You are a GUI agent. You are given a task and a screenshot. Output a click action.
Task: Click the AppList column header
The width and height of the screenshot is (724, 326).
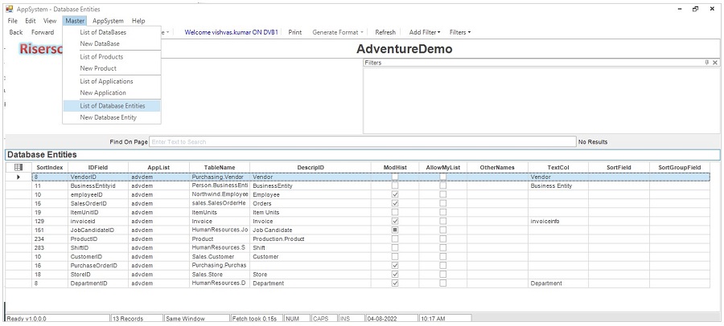pos(158,167)
